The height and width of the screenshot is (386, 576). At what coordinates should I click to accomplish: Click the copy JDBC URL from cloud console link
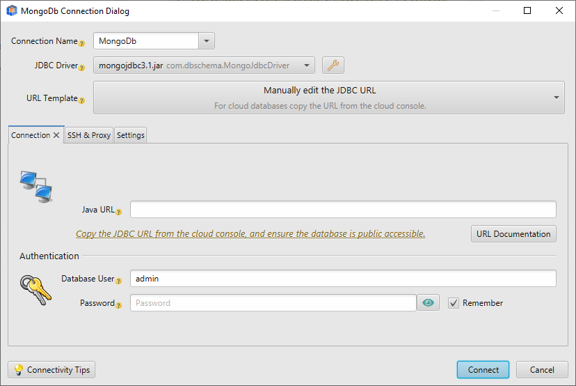pos(250,233)
